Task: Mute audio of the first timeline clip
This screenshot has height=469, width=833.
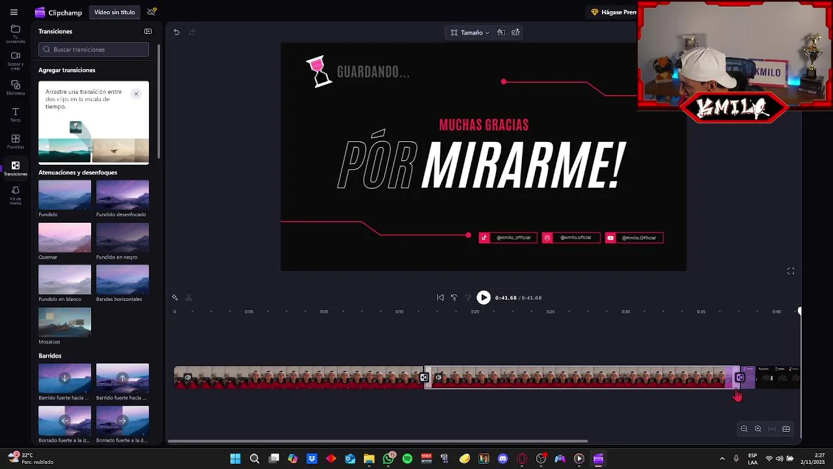Action: 187,378
